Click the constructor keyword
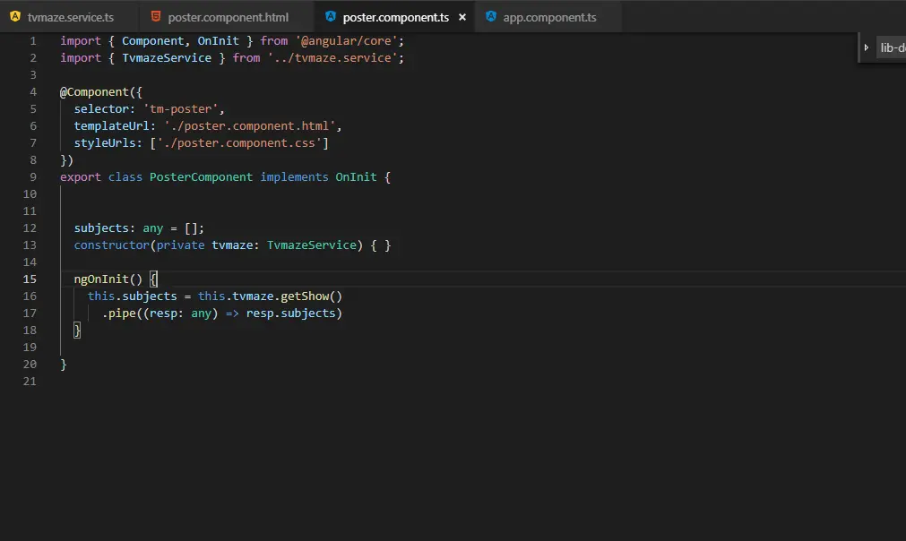The height and width of the screenshot is (541, 906). (x=111, y=245)
